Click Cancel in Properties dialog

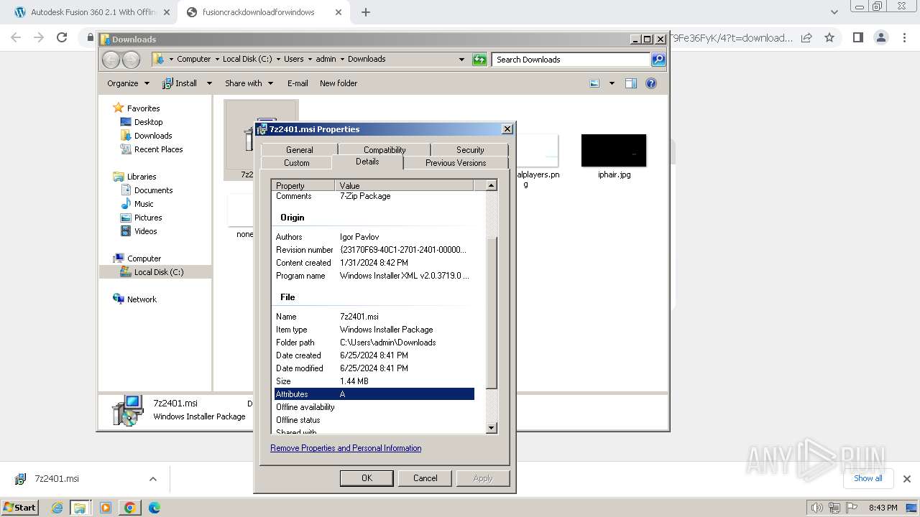425,478
